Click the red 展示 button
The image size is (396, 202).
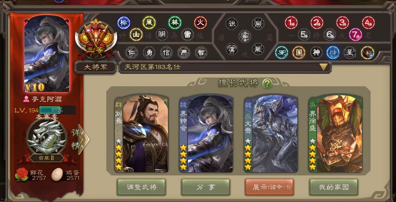[x=269, y=187]
